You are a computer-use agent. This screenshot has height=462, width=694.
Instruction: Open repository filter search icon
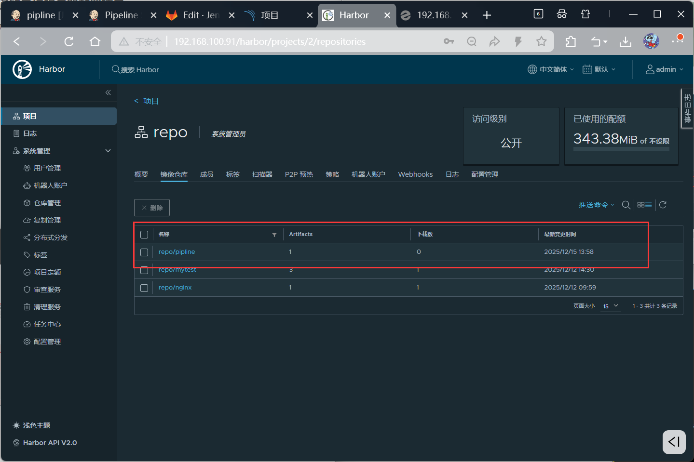[626, 205]
